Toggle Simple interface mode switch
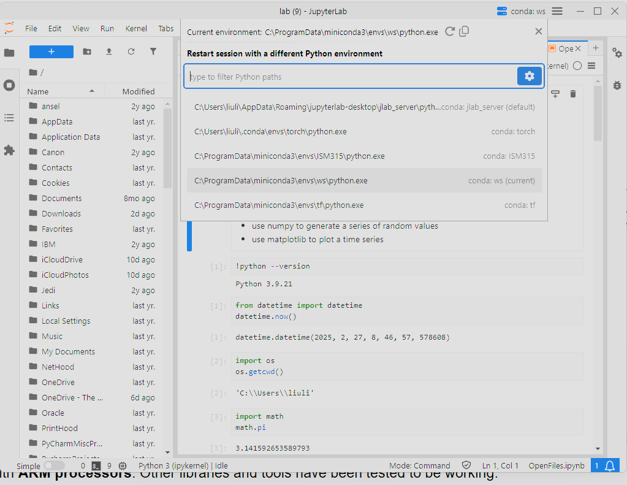Viewport: 627px width, 485px height. pos(54,466)
